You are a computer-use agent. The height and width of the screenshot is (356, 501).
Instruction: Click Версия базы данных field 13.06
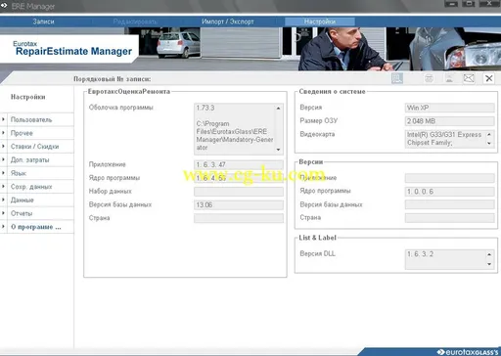click(x=239, y=204)
